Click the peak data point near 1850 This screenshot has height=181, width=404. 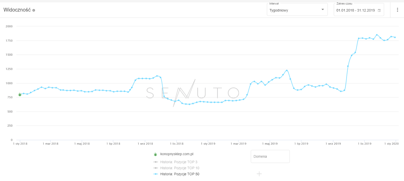[377, 35]
